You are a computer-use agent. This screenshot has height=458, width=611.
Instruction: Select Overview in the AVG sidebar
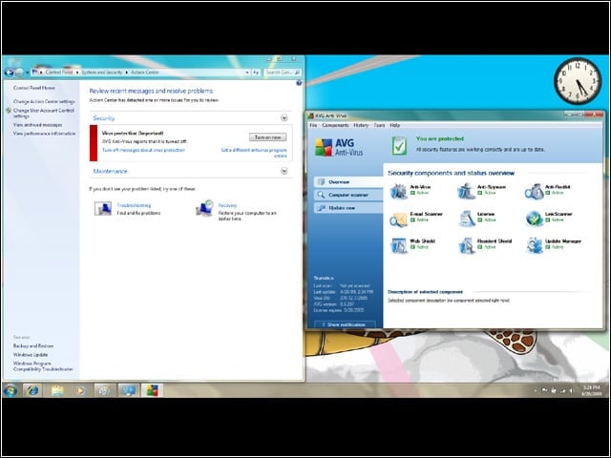tap(348, 182)
